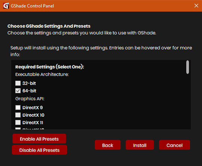Check the 32-bit architecture checkbox
This screenshot has height=166, width=202.
18,83
